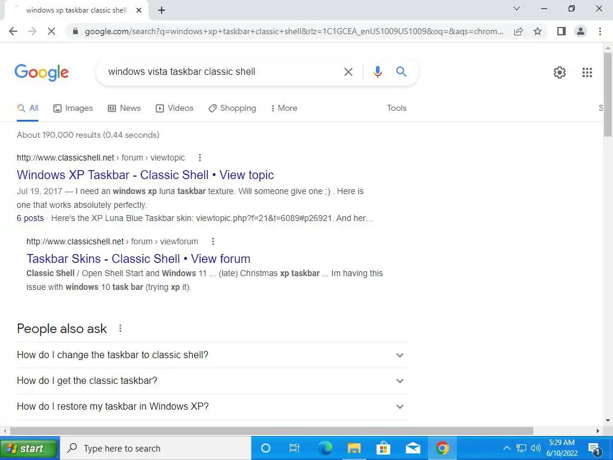Viewport: 613px width, 460px height.
Task: Expand How do I change the taskbar question
Action: coord(211,355)
